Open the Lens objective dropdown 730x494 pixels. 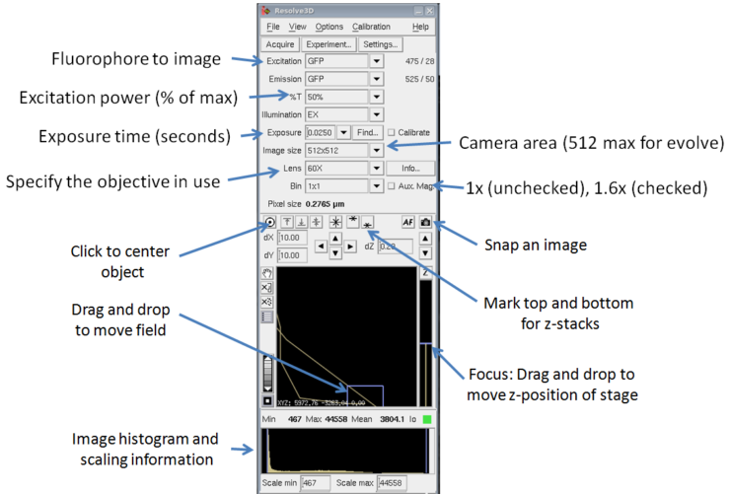coord(376,168)
